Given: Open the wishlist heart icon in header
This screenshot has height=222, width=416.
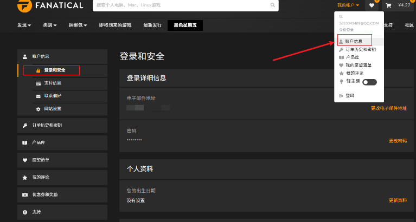Looking at the screenshot, I should (x=372, y=5).
